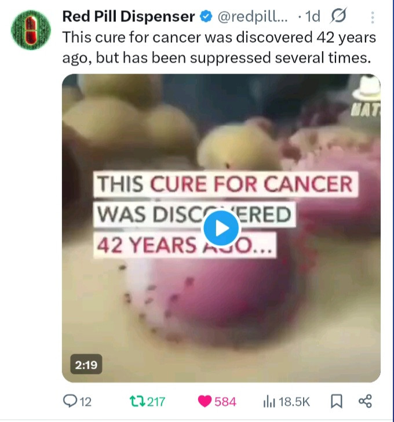This screenshot has width=394, height=422.
Task: Open the view analytics bar chart icon
Action: pos(269,402)
